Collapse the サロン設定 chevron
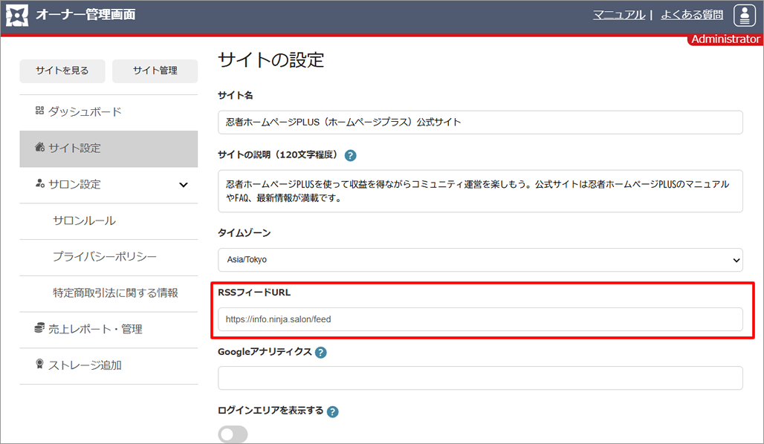The width and height of the screenshot is (764, 444). pos(184,185)
